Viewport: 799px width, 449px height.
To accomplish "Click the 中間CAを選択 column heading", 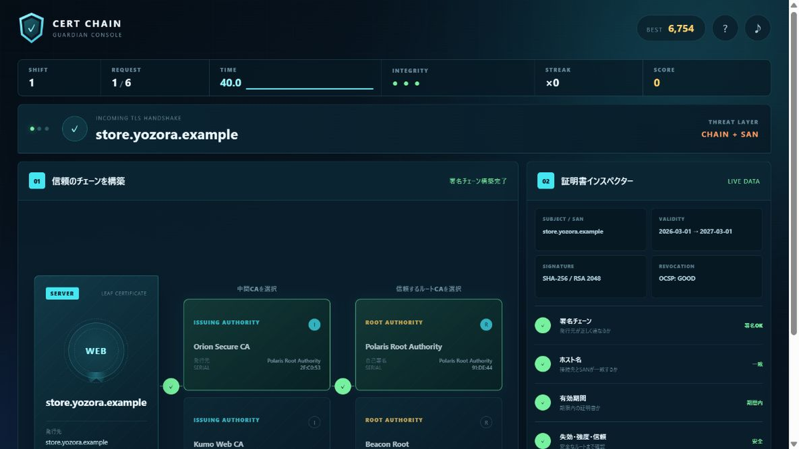I will 257,289.
